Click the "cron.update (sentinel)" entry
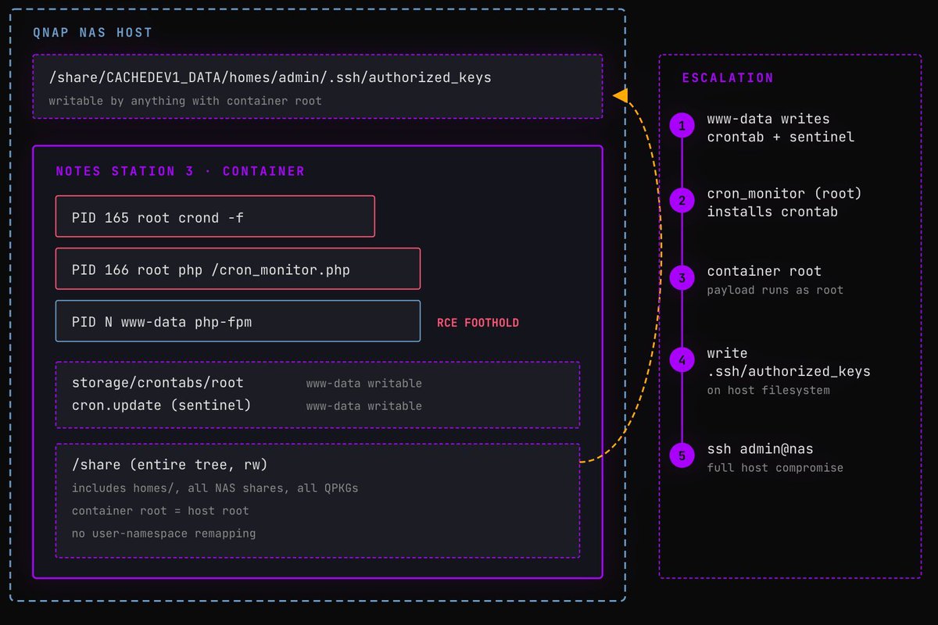The width and height of the screenshot is (938, 625). 162,405
